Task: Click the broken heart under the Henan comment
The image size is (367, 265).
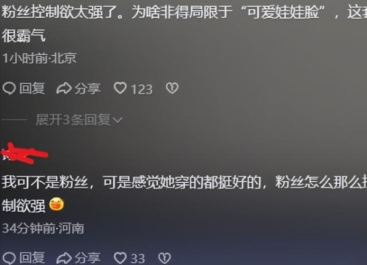Action: point(165,258)
